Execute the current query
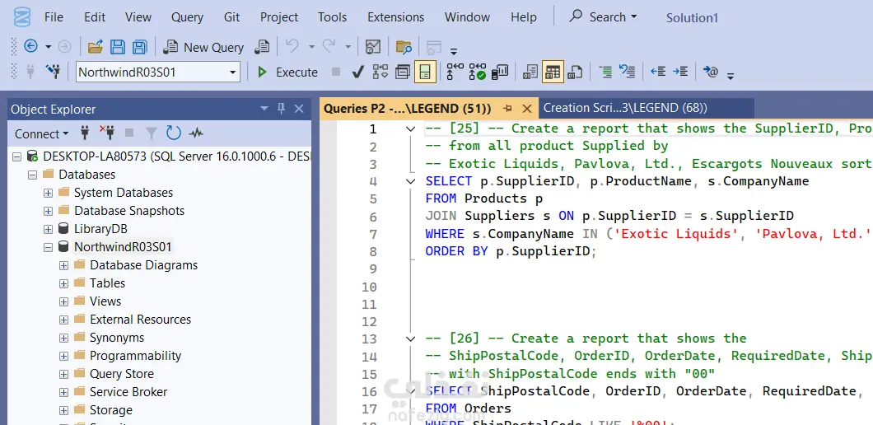The width and height of the screenshot is (873, 425). click(x=287, y=72)
